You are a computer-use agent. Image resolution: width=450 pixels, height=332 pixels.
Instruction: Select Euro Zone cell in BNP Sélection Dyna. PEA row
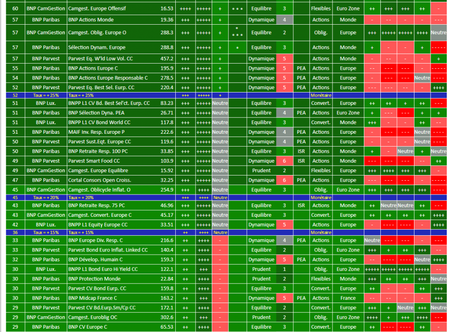click(x=348, y=113)
